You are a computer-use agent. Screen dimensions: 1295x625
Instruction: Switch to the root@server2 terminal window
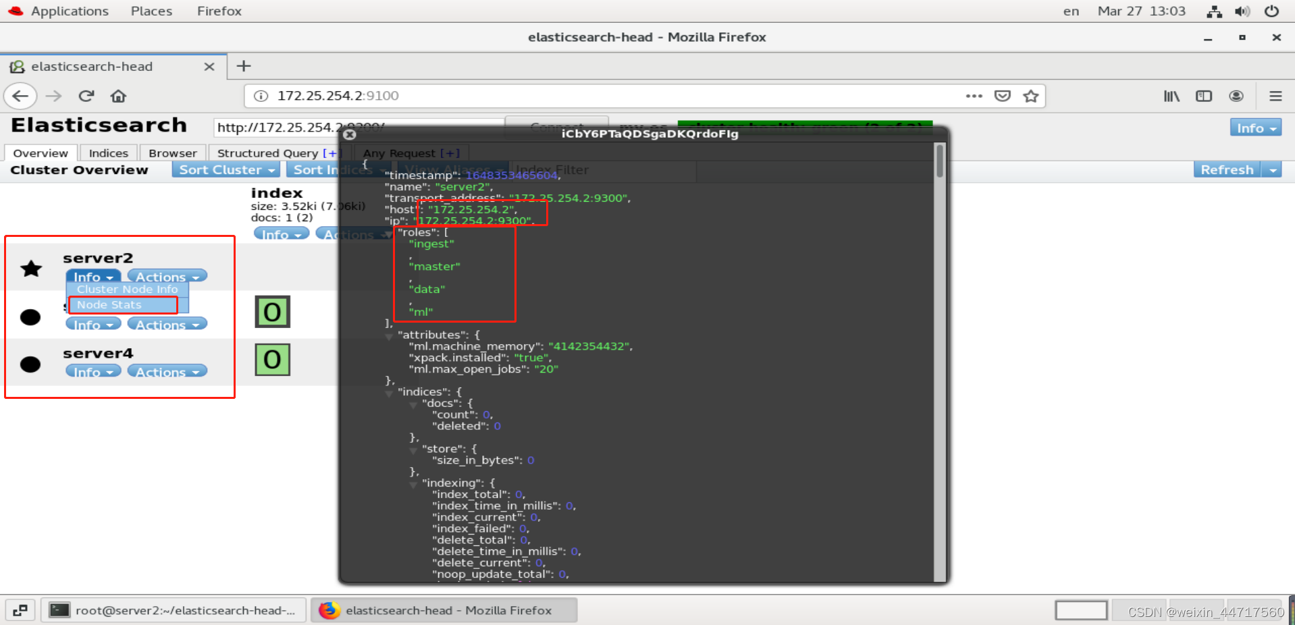(174, 610)
